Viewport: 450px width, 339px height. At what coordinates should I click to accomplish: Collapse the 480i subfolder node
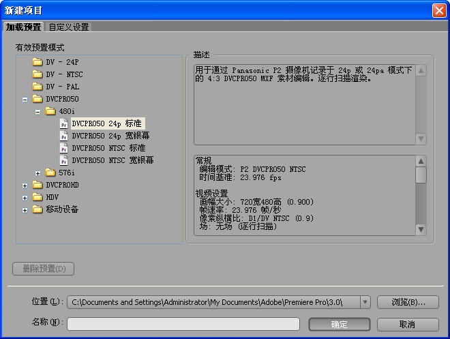[x=38, y=111]
